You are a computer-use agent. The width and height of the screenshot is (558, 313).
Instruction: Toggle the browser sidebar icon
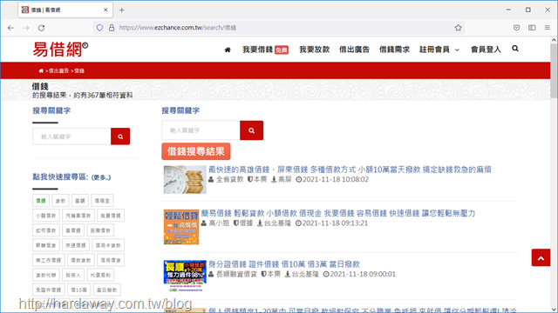532,28
